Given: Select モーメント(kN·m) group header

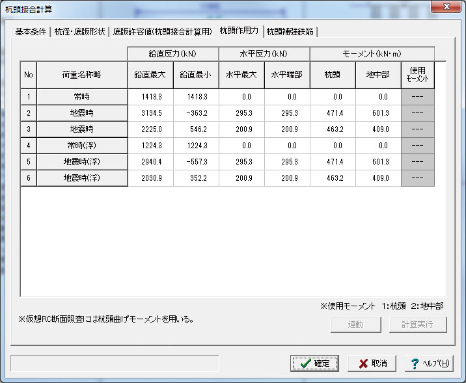Looking at the screenshot, I should [x=372, y=54].
